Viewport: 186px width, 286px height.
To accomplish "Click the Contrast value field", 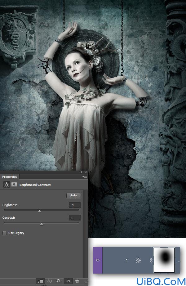I will 75,218.
